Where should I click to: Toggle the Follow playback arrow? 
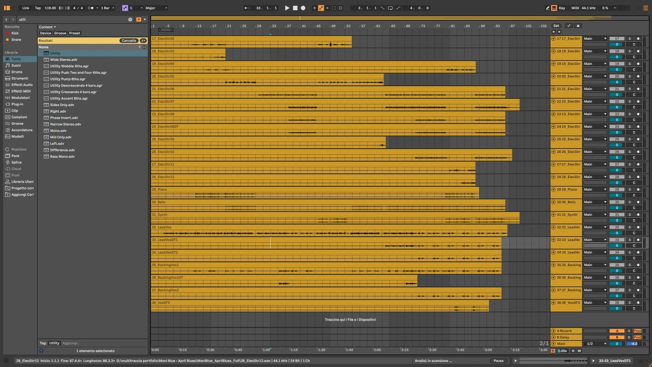click(x=246, y=8)
